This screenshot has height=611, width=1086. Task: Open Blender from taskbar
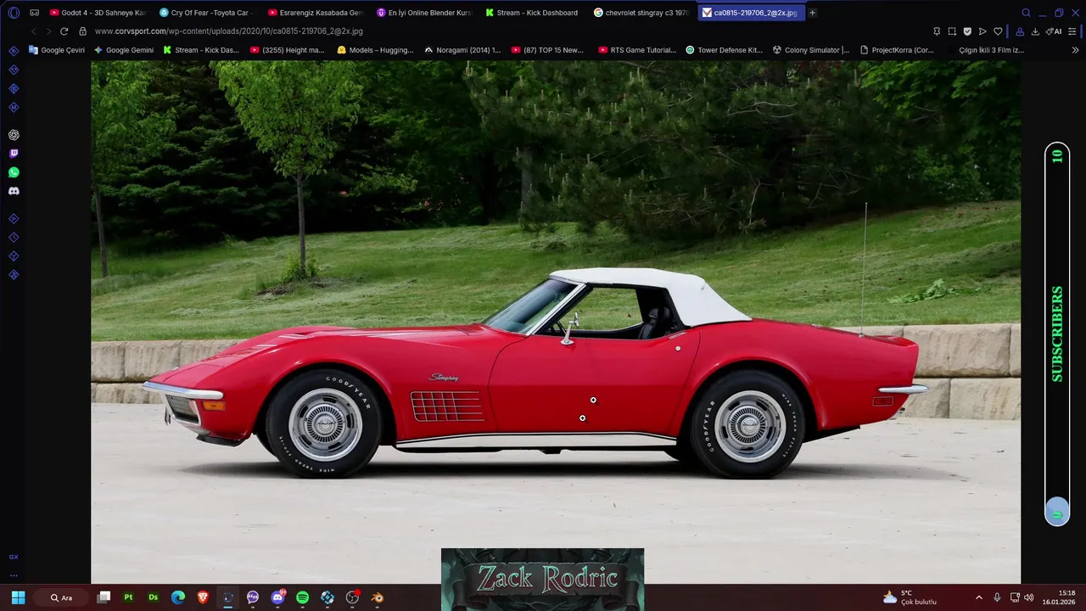tap(378, 597)
